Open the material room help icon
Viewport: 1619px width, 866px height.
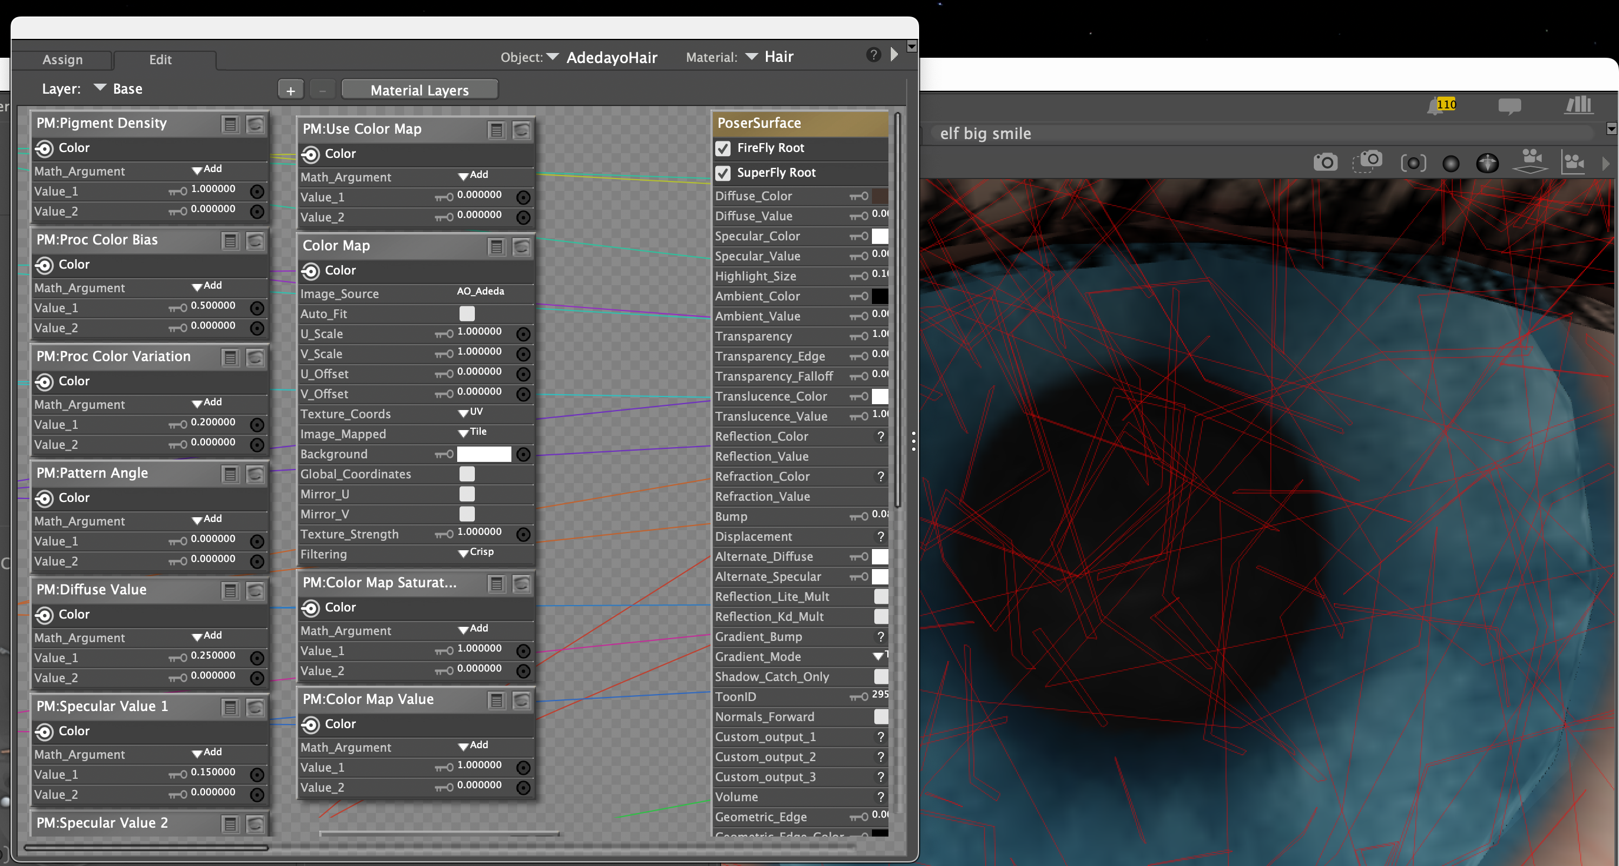[x=873, y=55]
